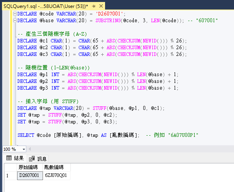Open the 100 % zoom dropdown
Image resolution: width=234 pixels, height=192 pixels.
(x=24, y=149)
